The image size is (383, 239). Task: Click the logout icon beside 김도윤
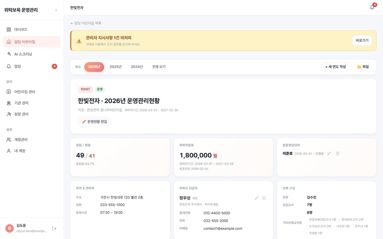pos(54,228)
